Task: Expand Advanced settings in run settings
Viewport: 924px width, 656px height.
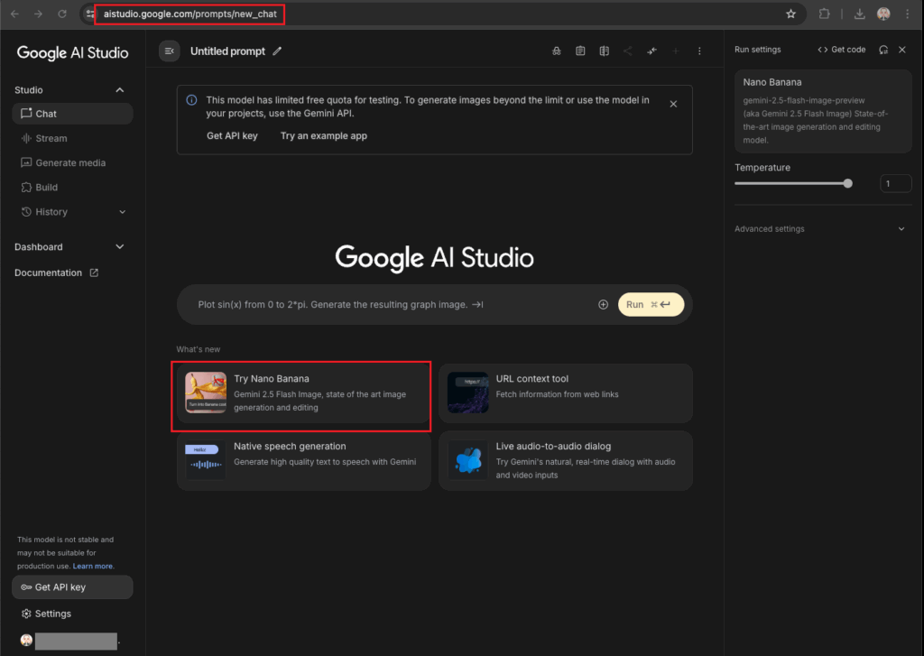Action: [901, 229]
